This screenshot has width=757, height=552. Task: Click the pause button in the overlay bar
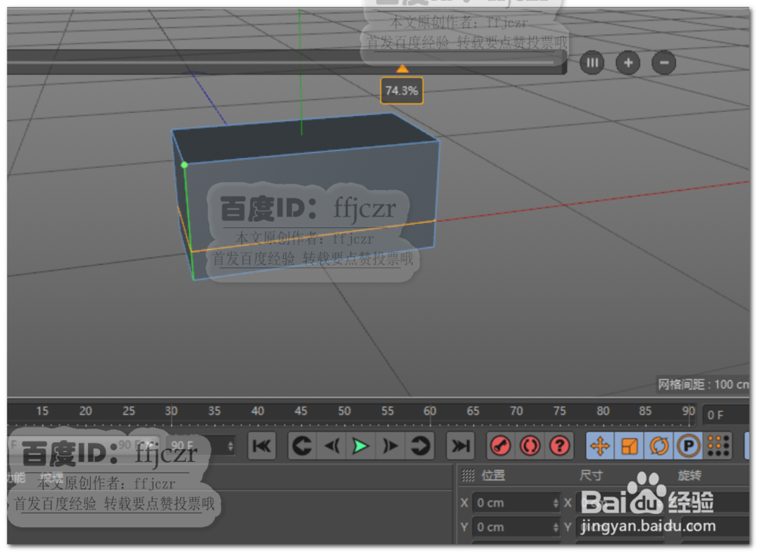(591, 63)
